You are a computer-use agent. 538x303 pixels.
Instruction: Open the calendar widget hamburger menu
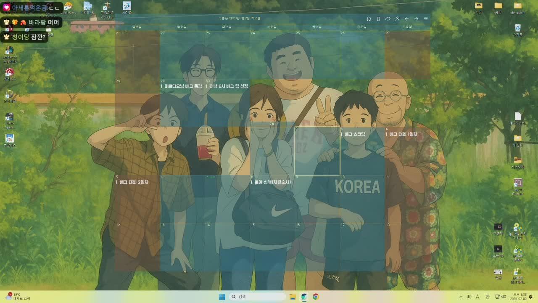coord(425,19)
